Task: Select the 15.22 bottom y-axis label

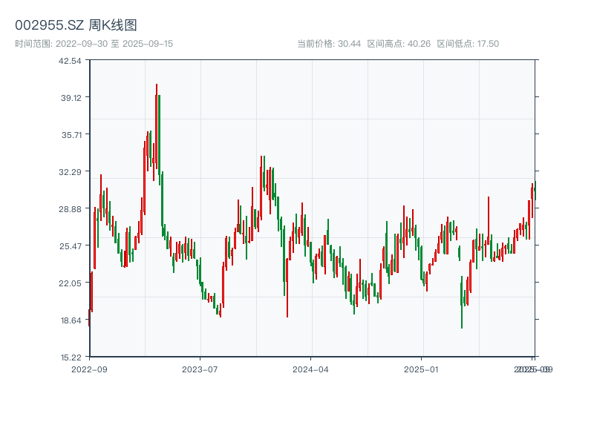Action: pyautogui.click(x=70, y=357)
